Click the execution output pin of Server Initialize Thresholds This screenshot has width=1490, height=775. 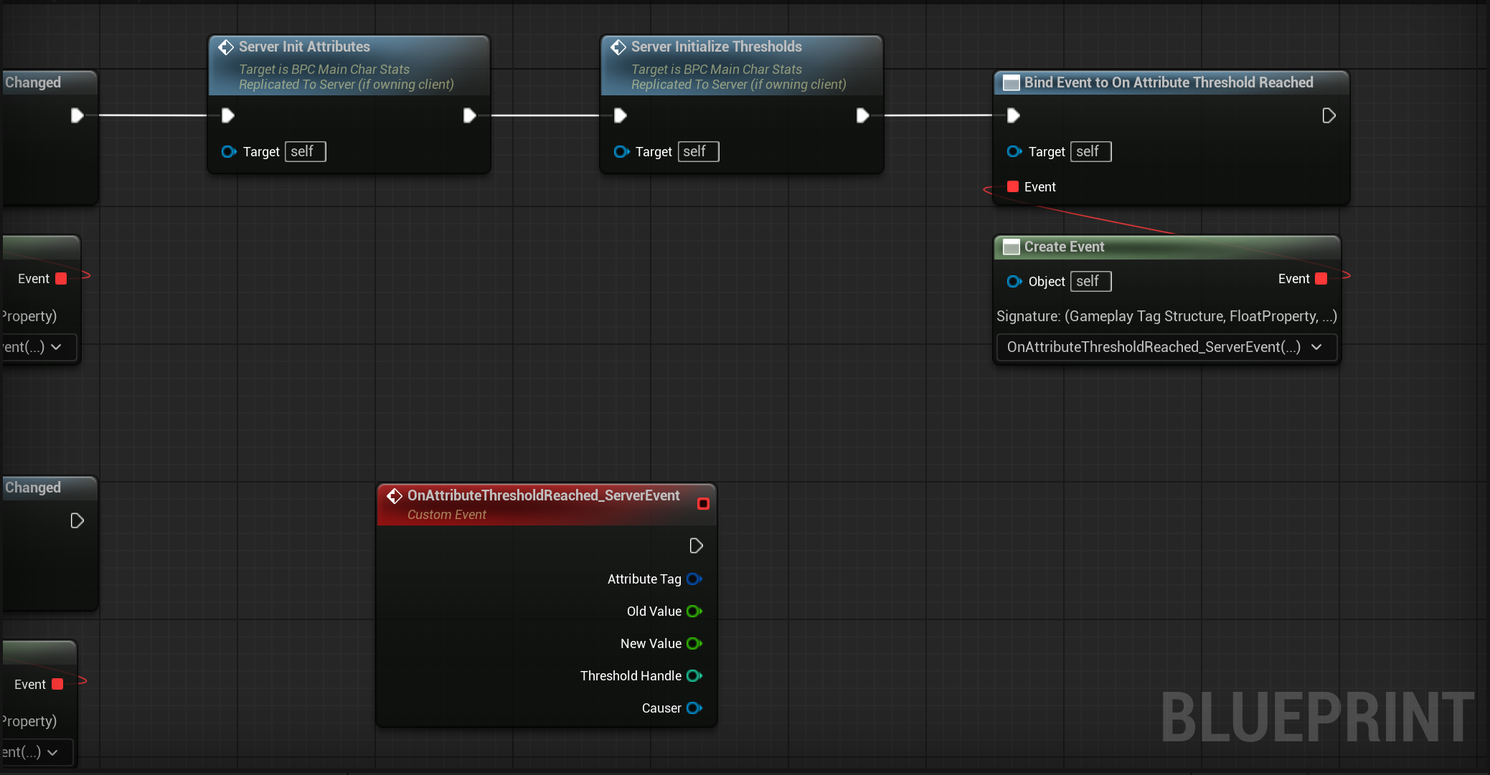[x=861, y=115]
